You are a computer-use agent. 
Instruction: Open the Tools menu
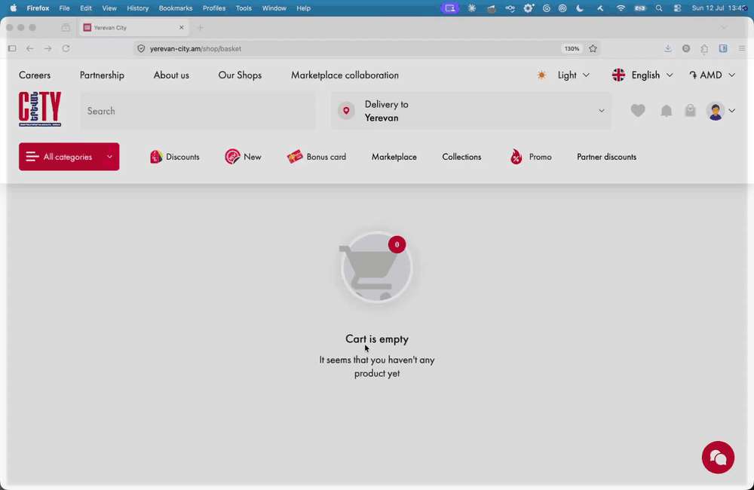pyautogui.click(x=244, y=8)
